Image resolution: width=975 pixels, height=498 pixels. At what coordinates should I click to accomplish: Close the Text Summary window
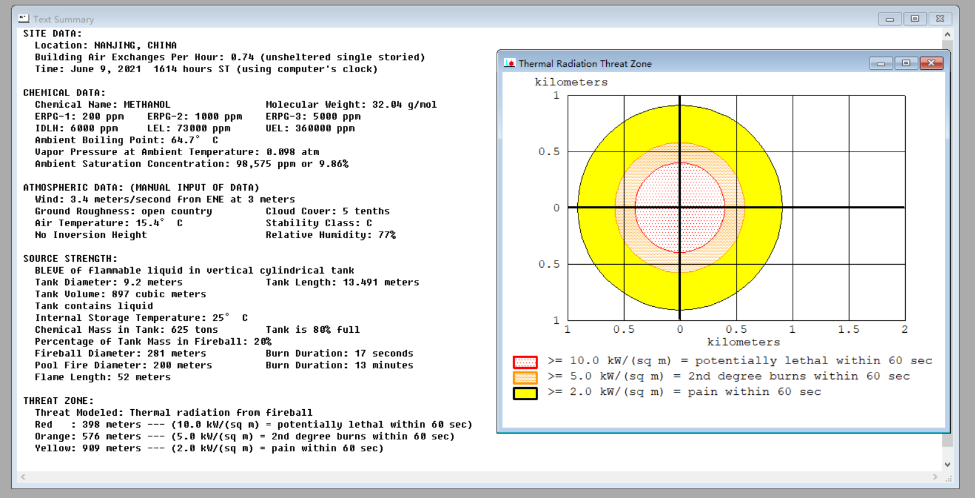[x=940, y=19]
